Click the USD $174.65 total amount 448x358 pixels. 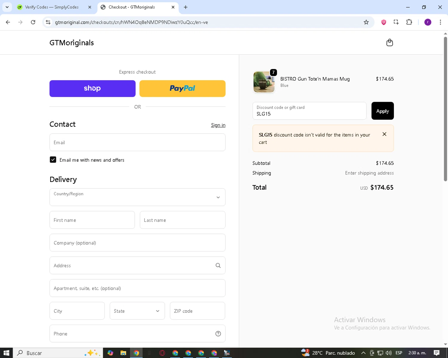tap(377, 188)
